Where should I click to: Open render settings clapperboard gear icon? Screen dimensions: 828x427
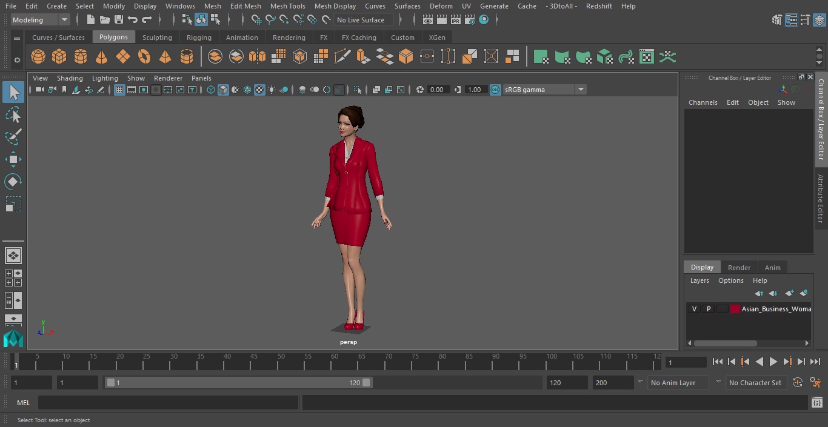point(469,20)
